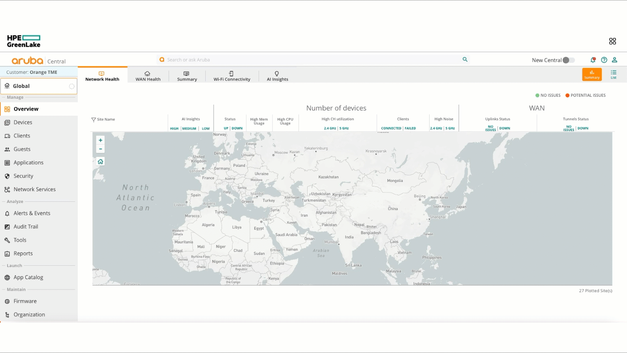Viewport: 627px width, 353px height.
Task: Open the AI Insights tab
Action: click(x=277, y=76)
